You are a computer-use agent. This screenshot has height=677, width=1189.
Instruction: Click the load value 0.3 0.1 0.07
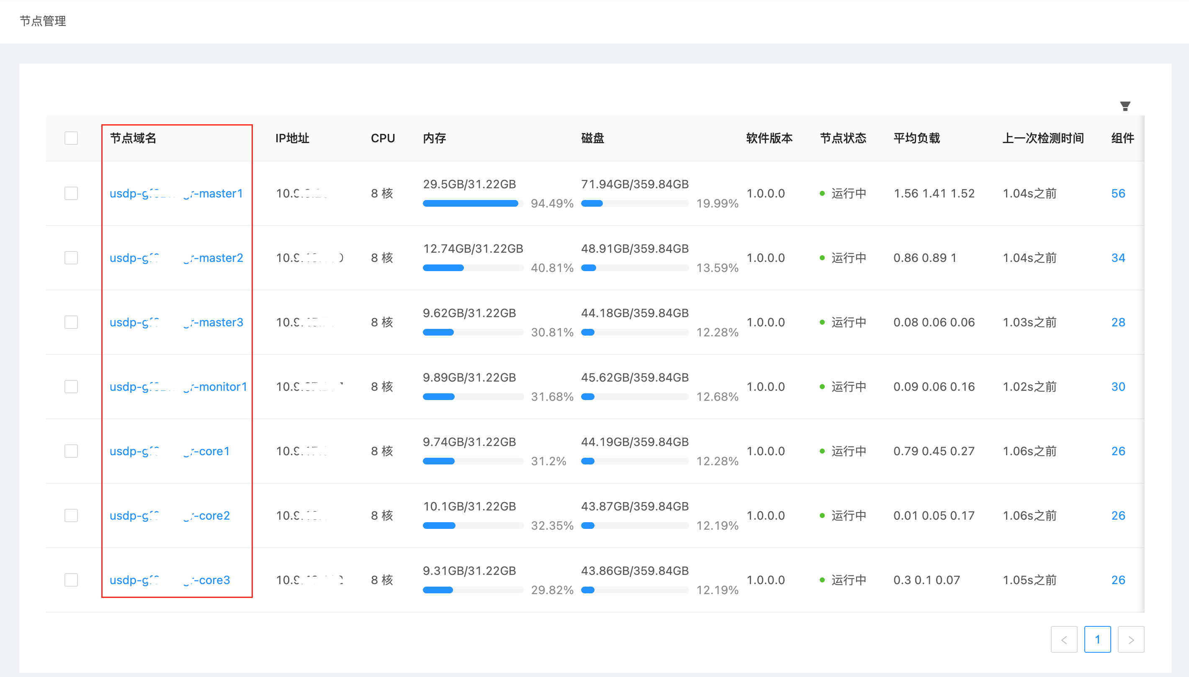[x=926, y=580]
